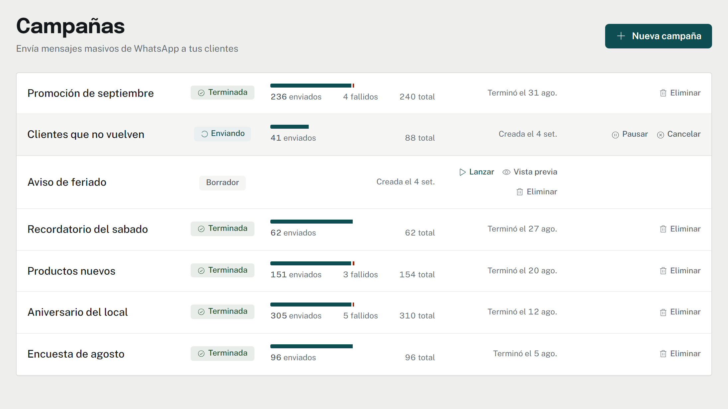The image size is (728, 409).
Task: Open the Promoción de septiembre campaign name
Action: (x=90, y=93)
